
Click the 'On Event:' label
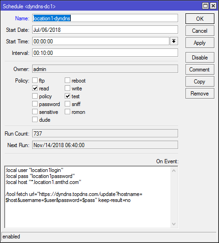167,161
